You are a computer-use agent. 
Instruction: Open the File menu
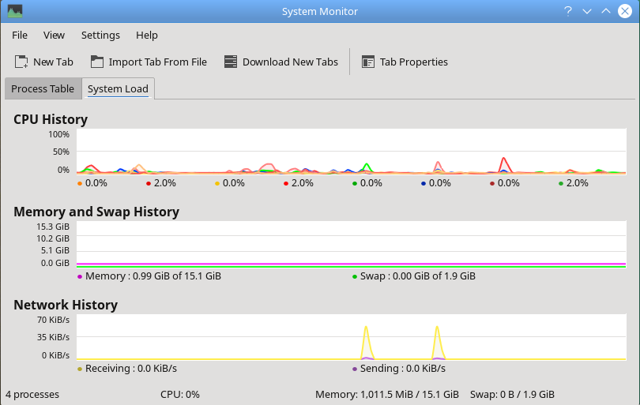coord(20,35)
